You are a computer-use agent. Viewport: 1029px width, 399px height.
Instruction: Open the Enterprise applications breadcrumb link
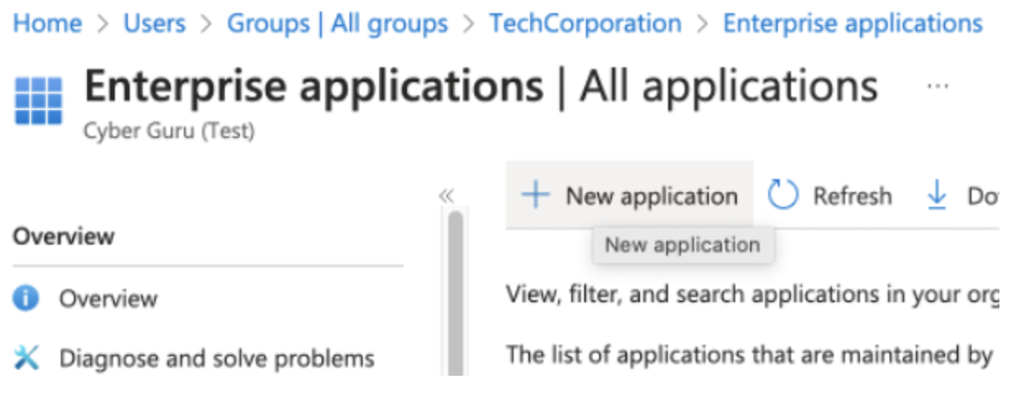tap(853, 23)
